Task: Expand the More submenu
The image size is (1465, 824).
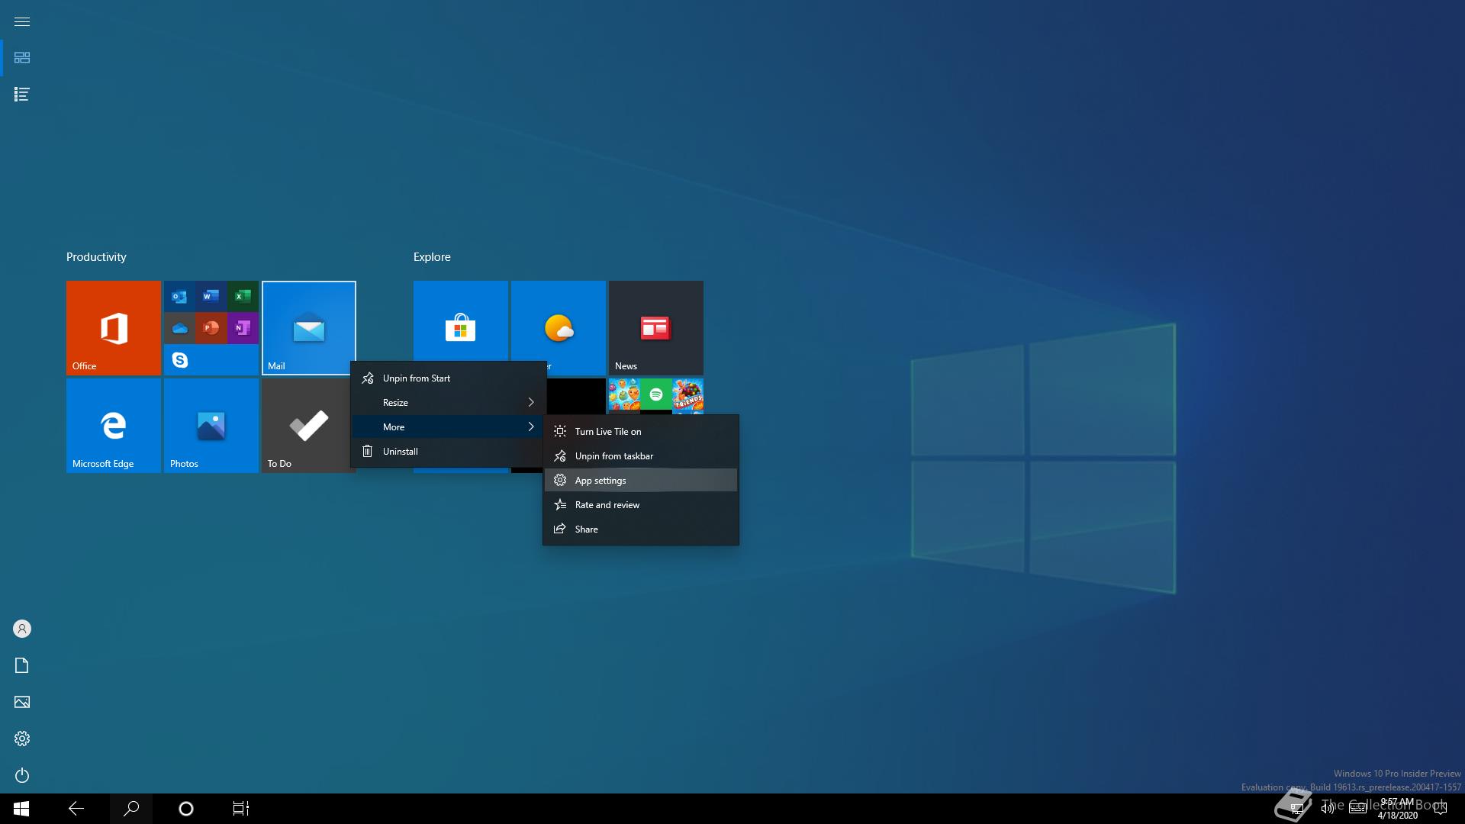Action: [449, 427]
